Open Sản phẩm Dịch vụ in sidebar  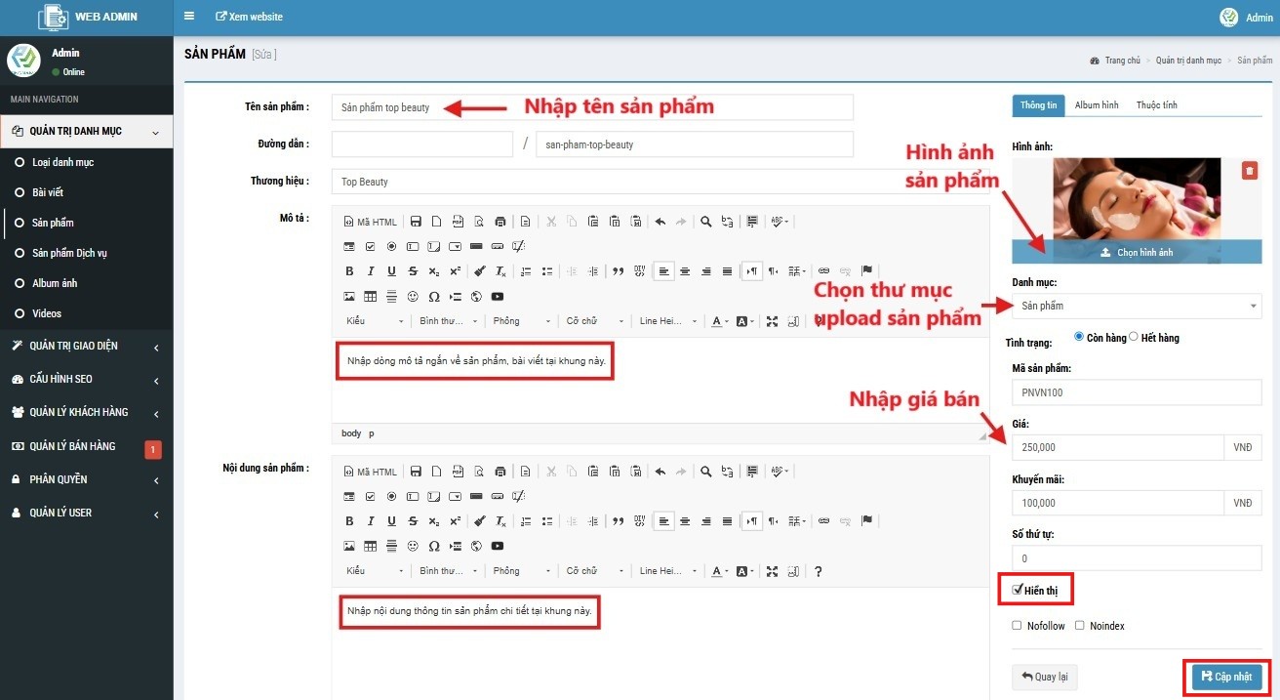tap(69, 253)
